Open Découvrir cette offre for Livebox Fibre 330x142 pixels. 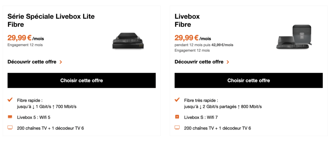click(x=199, y=62)
